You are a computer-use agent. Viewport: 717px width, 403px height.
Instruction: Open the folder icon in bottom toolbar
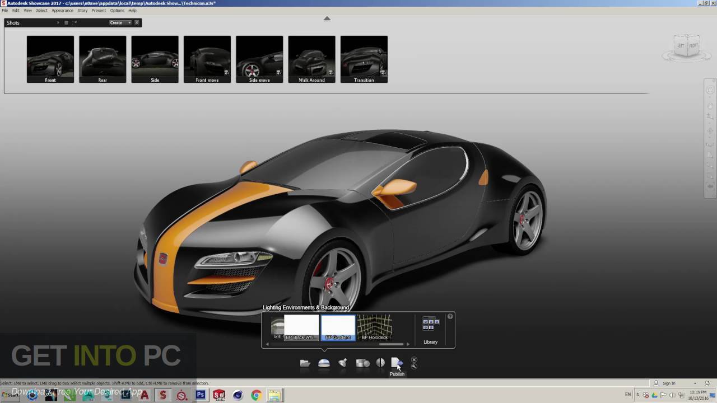(x=305, y=363)
